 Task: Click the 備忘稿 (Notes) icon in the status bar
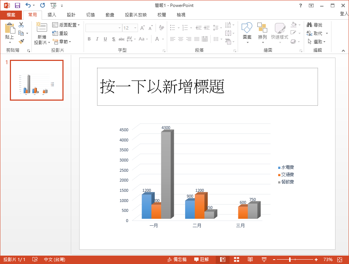[x=174, y=259]
